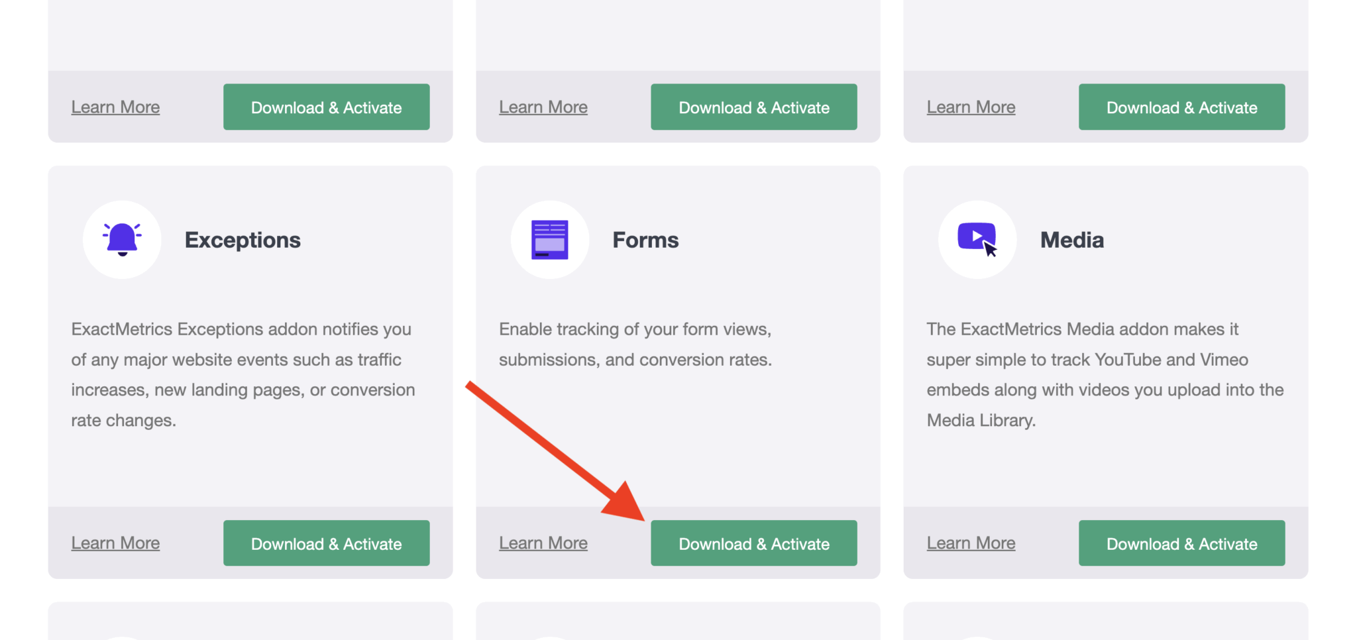Screen dimensions: 1357x640
Task: Click the button indicated by the red arrow
Action: pos(753,543)
